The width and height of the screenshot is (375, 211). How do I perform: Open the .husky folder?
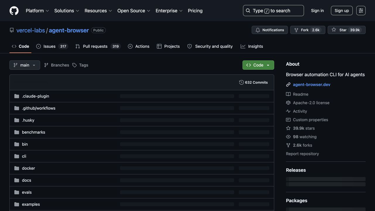28,120
